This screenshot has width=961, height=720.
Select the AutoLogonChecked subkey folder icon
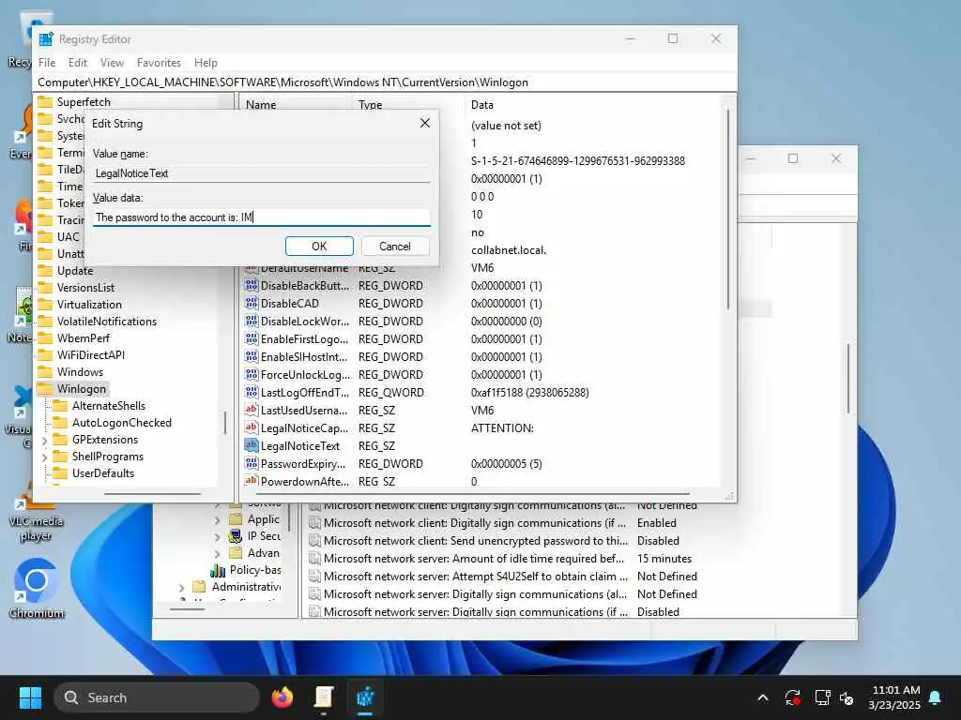tap(59, 423)
